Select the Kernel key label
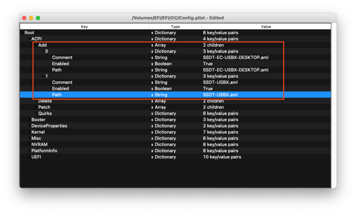Image resolution: width=356 pixels, height=214 pixels. point(38,132)
